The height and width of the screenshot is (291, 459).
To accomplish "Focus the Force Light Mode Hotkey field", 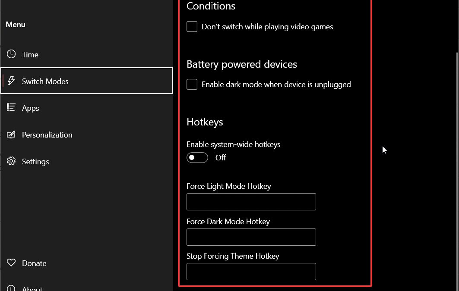I will pyautogui.click(x=251, y=202).
